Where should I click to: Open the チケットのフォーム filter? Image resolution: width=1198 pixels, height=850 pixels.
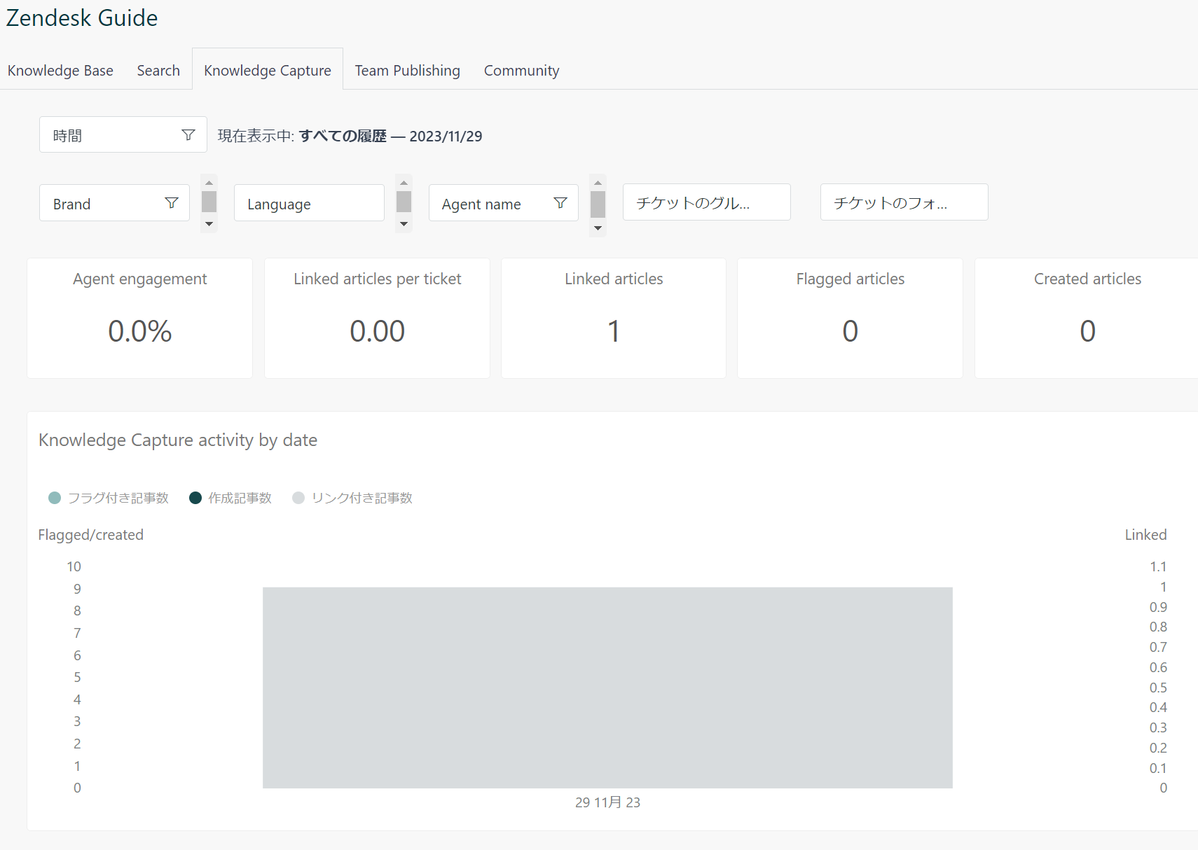(904, 202)
